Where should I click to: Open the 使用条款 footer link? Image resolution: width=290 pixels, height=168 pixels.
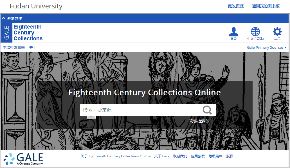[198, 156]
